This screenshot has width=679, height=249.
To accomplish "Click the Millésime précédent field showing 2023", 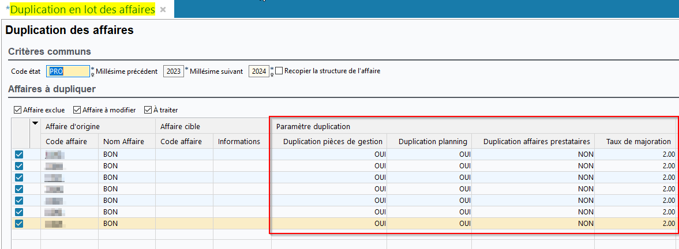I will [174, 71].
